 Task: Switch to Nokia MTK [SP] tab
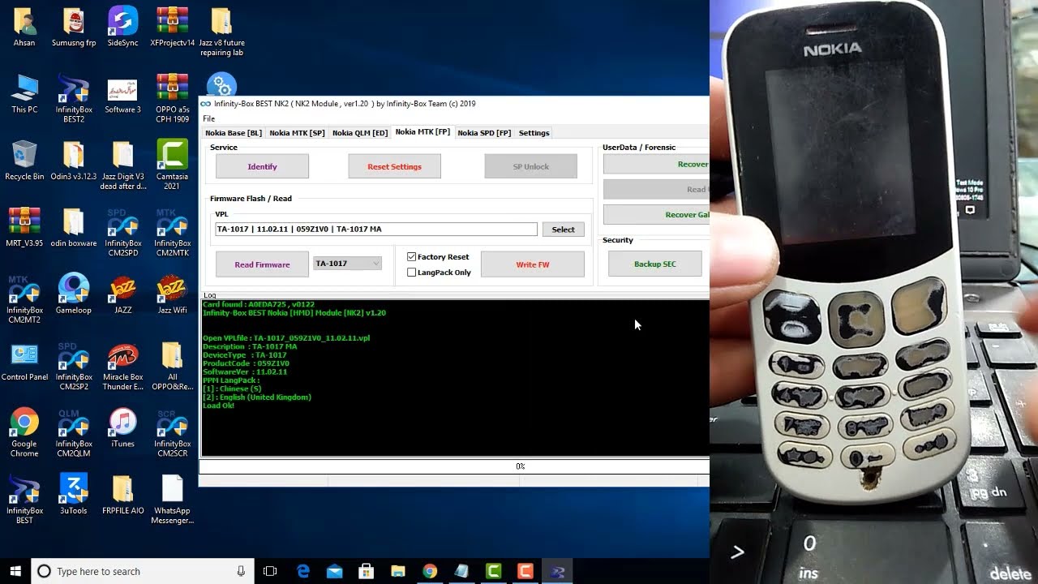coord(297,133)
